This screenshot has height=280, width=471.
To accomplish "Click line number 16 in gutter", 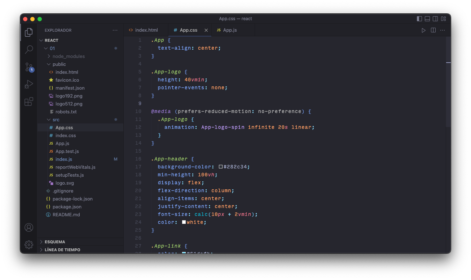I will [x=138, y=159].
